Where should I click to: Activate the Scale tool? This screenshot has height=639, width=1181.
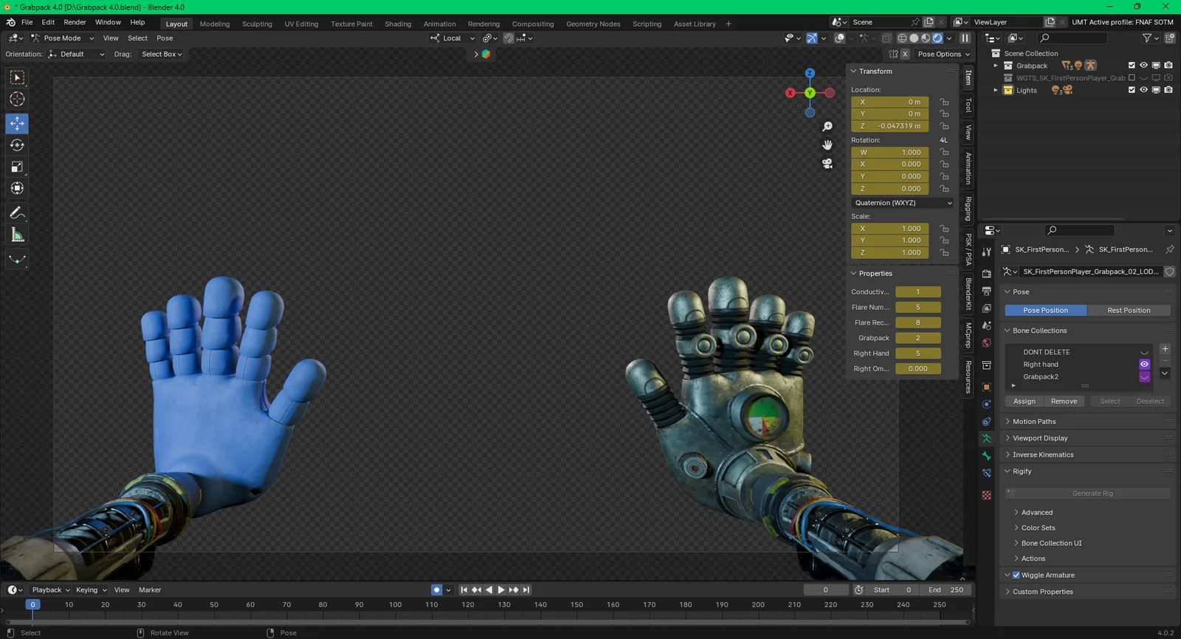(17, 167)
